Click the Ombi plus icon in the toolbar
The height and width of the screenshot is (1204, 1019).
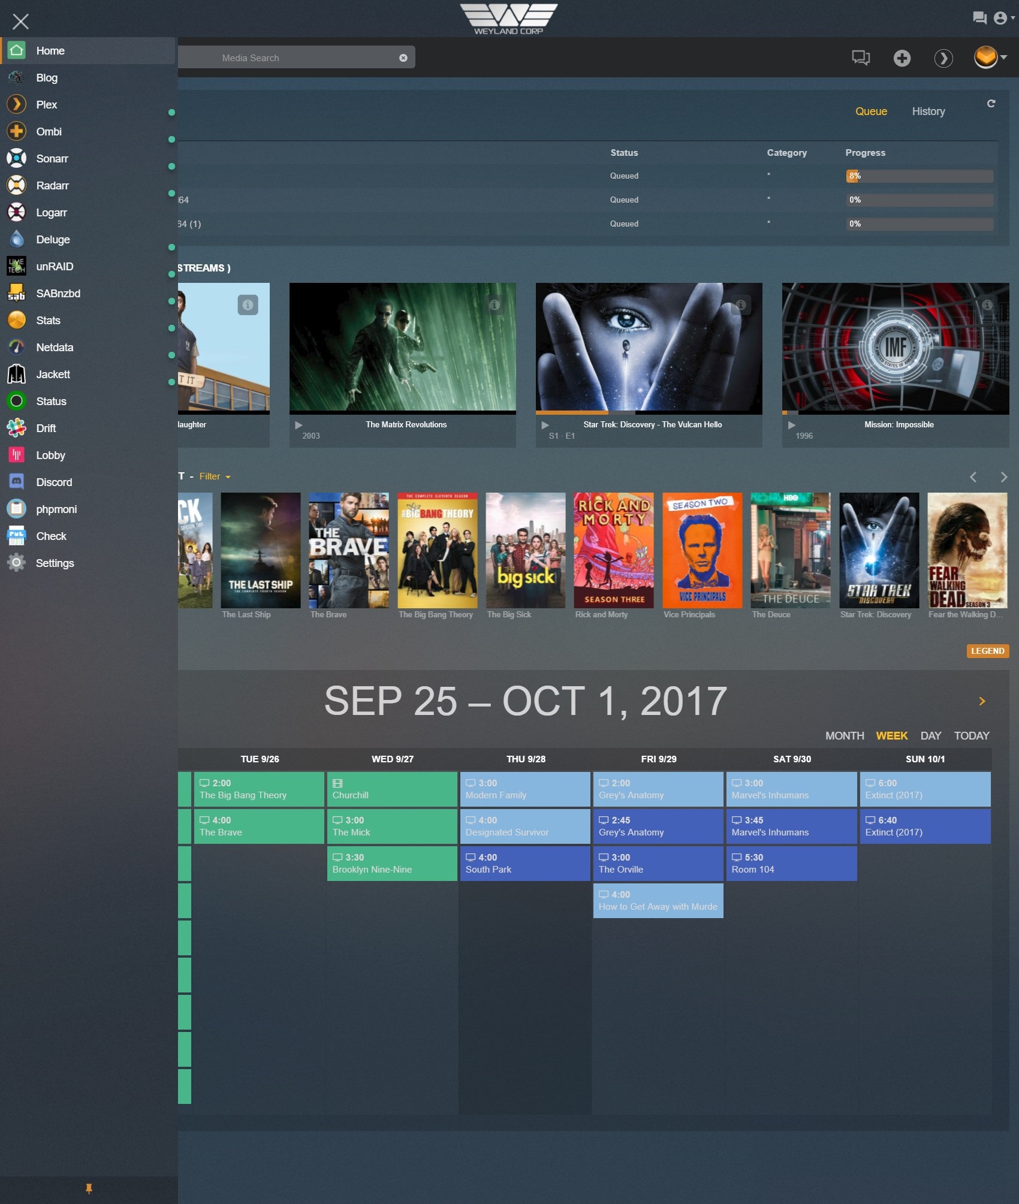(x=902, y=58)
